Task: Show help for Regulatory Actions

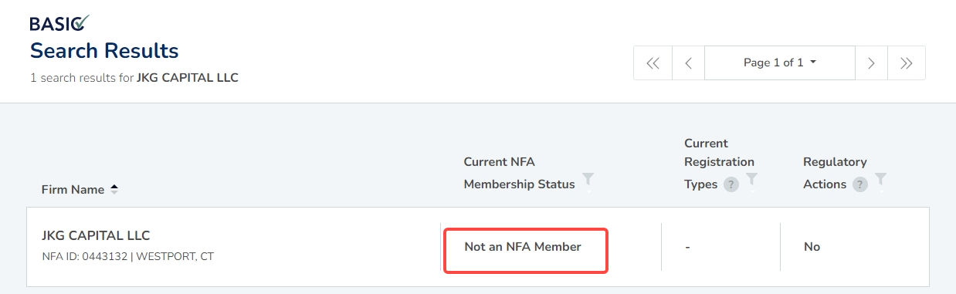Action: tap(860, 184)
